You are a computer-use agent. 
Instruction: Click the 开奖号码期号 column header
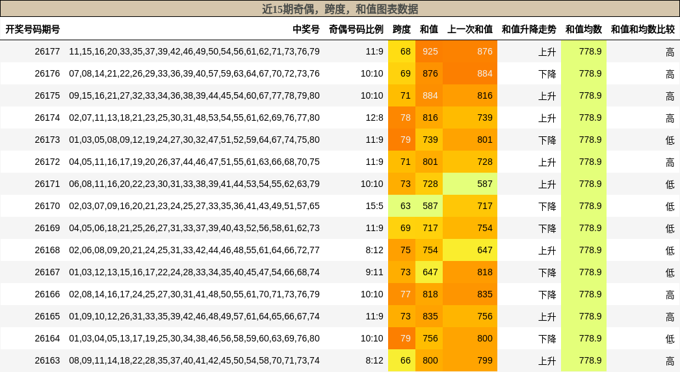coord(33,29)
